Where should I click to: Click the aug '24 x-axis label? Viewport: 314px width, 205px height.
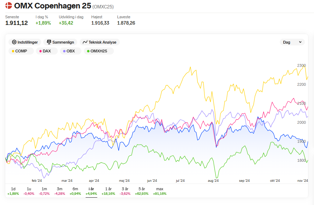(x=213, y=181)
